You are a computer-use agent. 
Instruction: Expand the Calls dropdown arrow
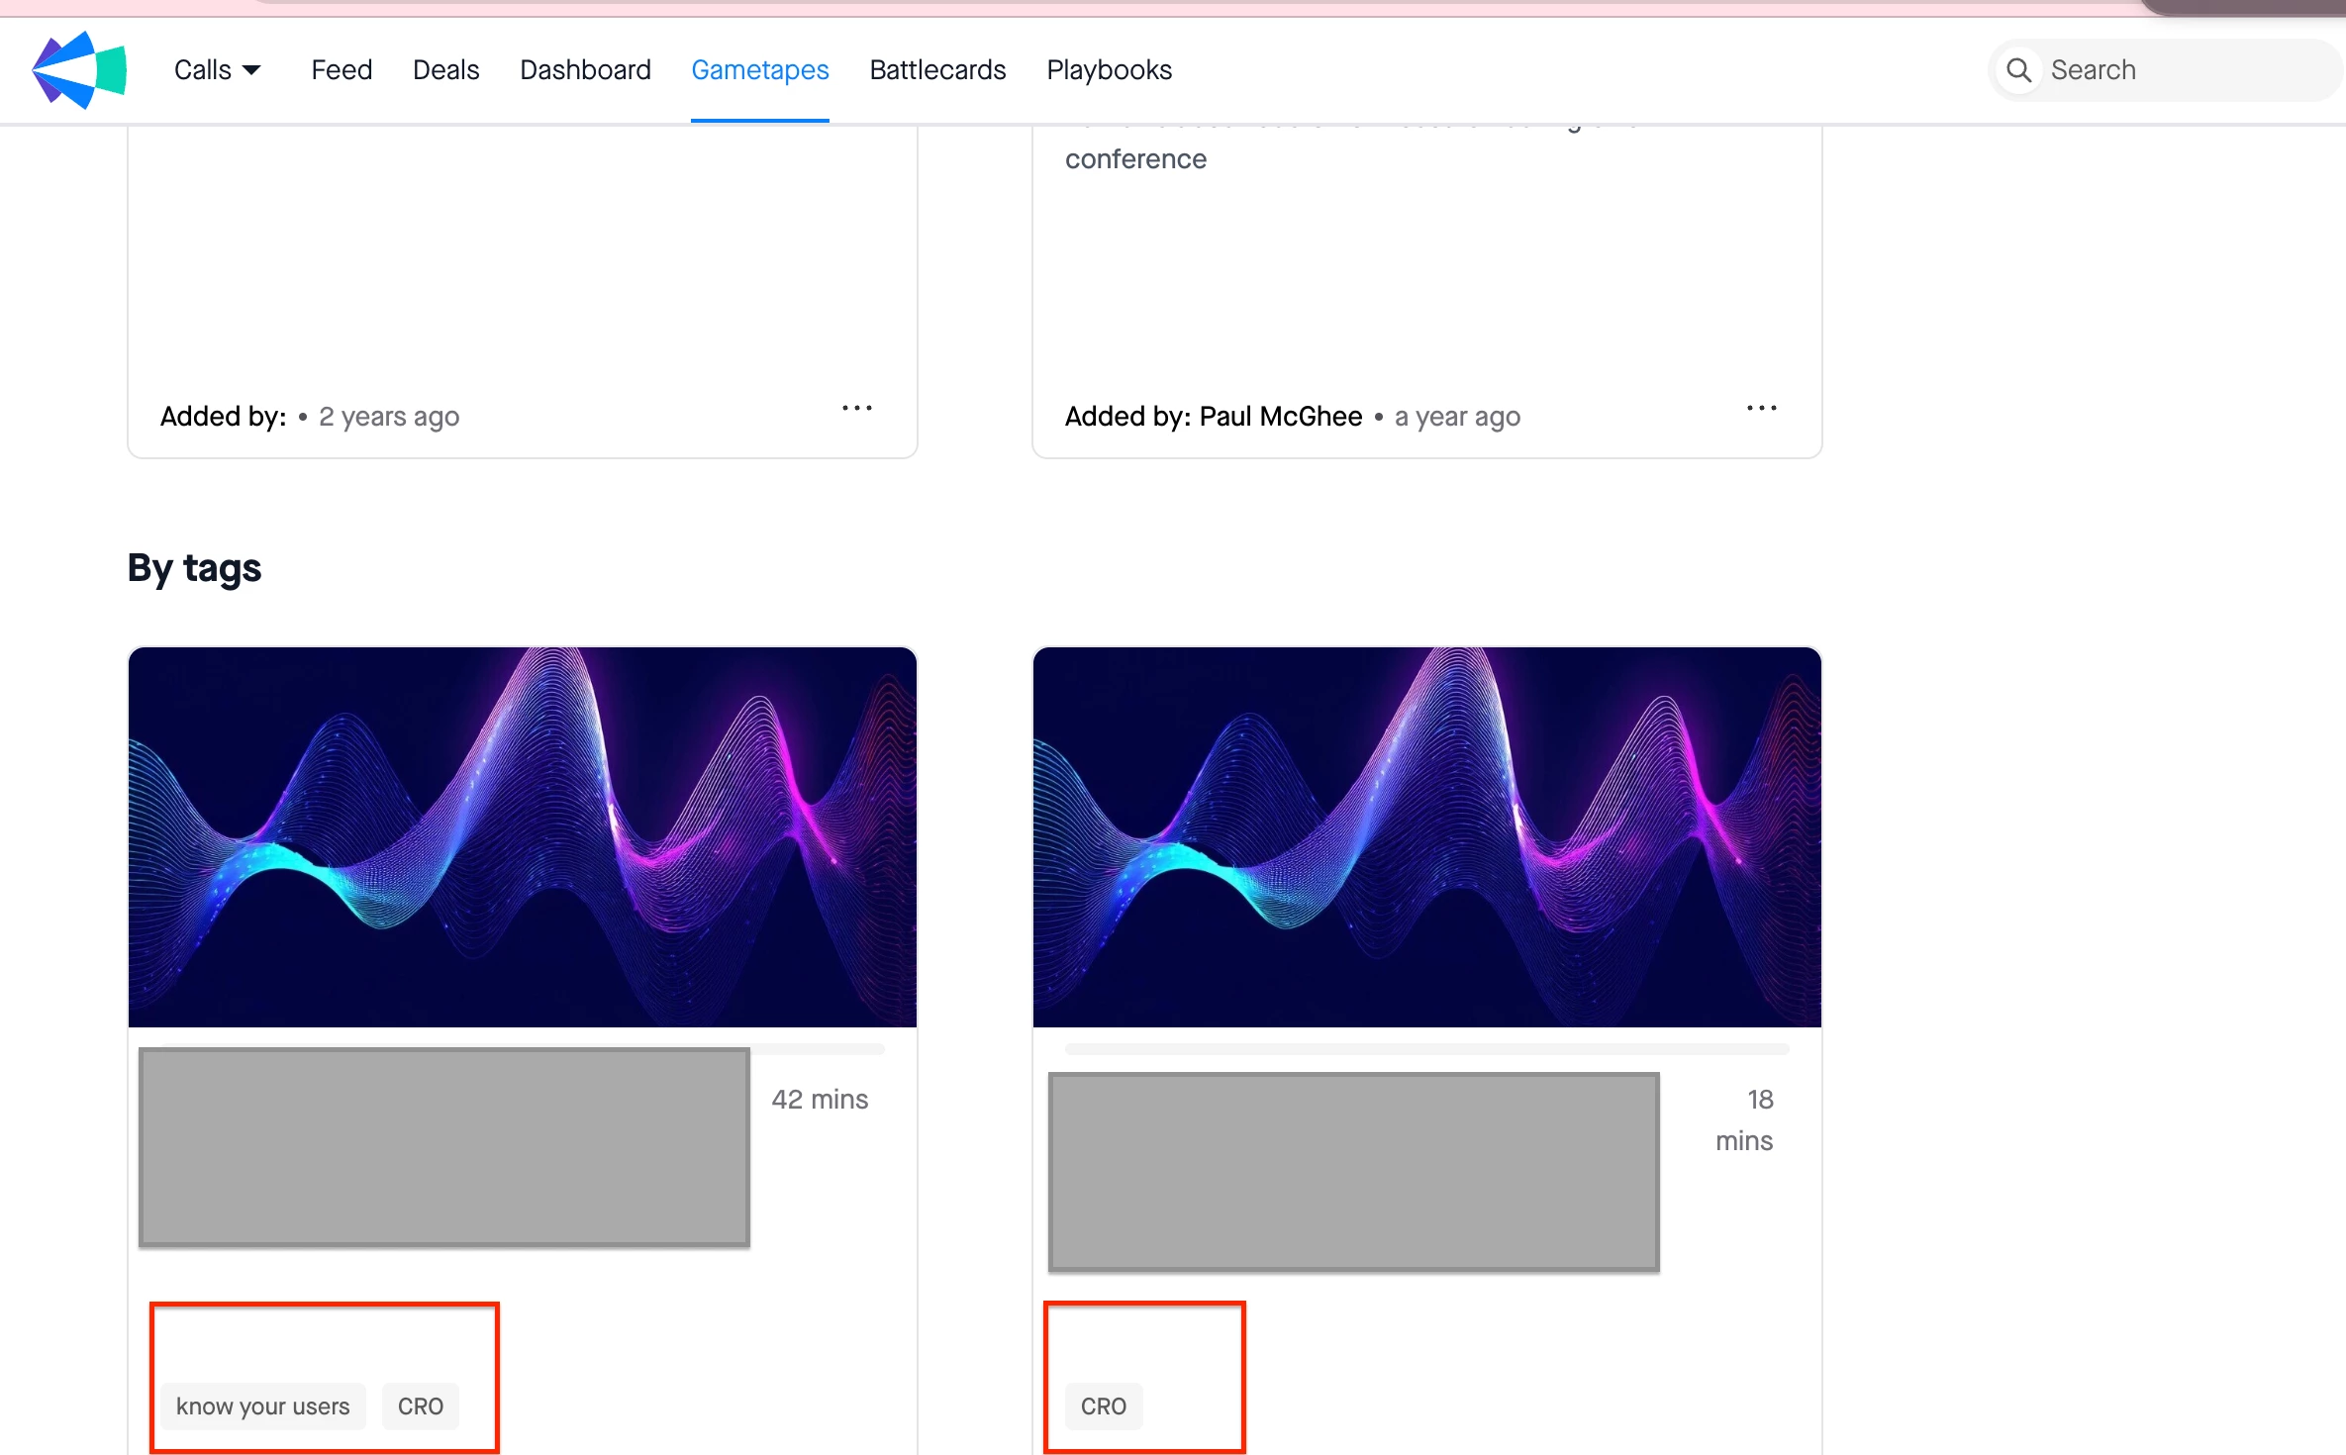tap(252, 70)
